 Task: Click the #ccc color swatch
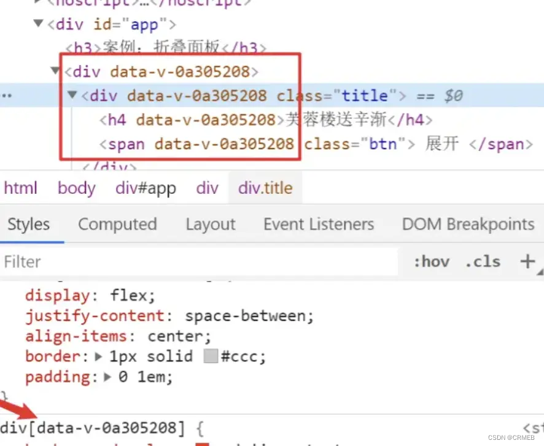(211, 356)
